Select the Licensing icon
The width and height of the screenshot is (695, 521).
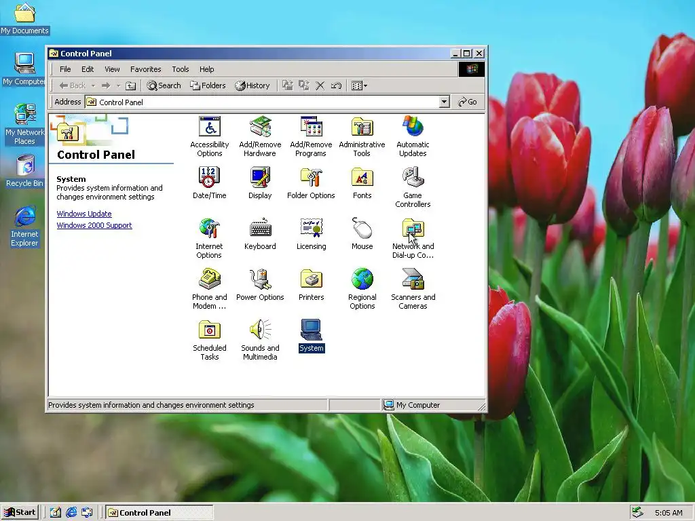tap(311, 229)
